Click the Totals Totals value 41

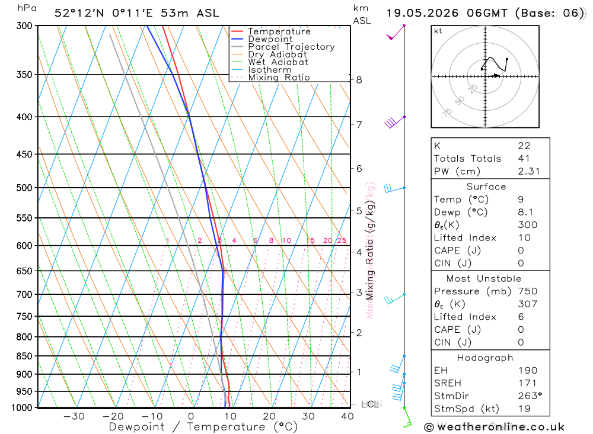click(x=524, y=159)
